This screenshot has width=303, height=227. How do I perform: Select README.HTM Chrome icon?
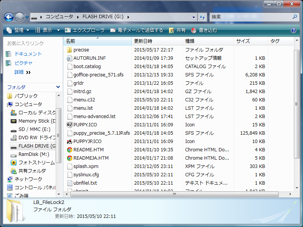pyautogui.click(x=69, y=149)
